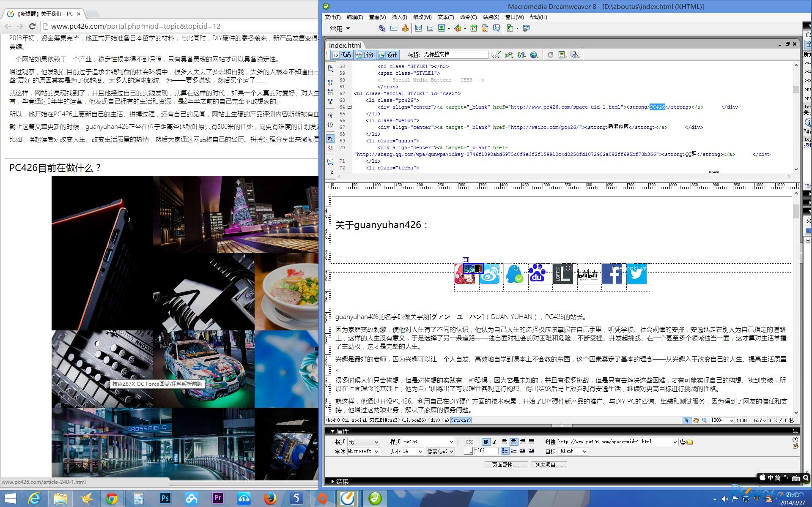This screenshot has width=812, height=507.
Task: Toggle Italic formatting in Properties panel
Action: pos(494,442)
